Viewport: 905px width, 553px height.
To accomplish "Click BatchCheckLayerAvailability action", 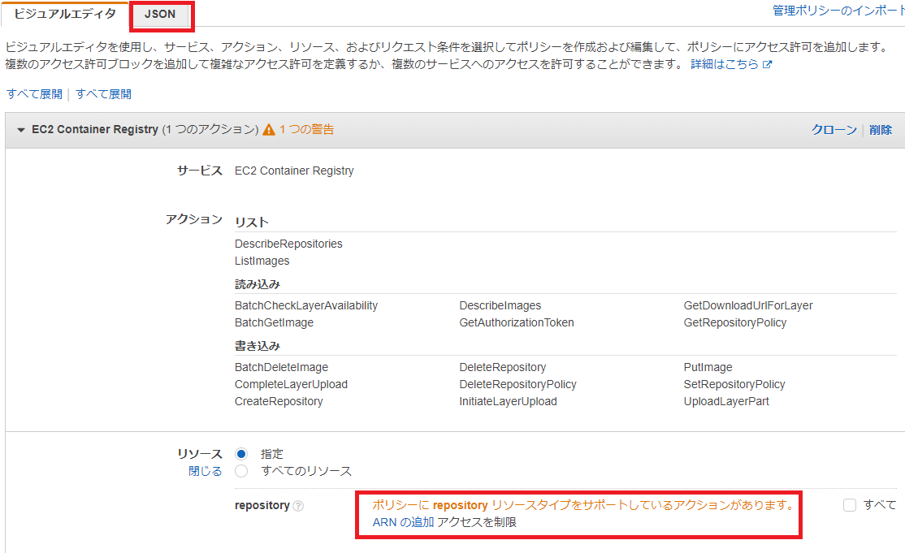I will [306, 305].
